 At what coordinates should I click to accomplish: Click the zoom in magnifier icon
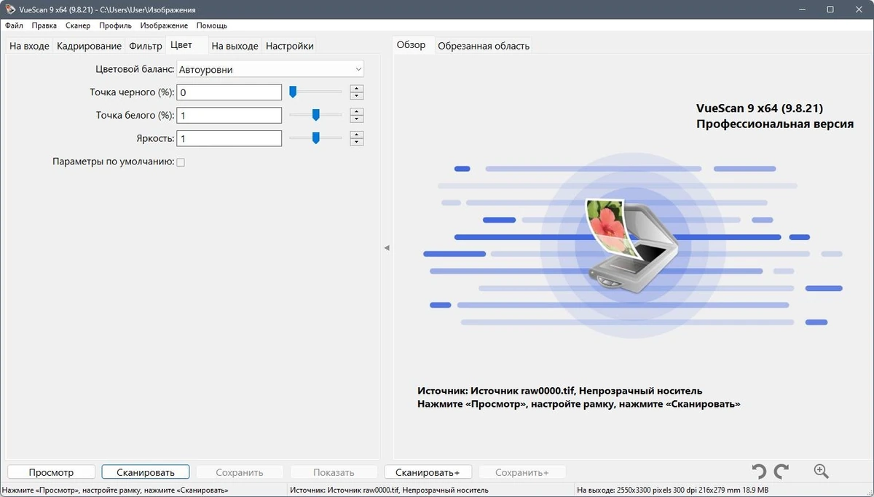coord(822,472)
